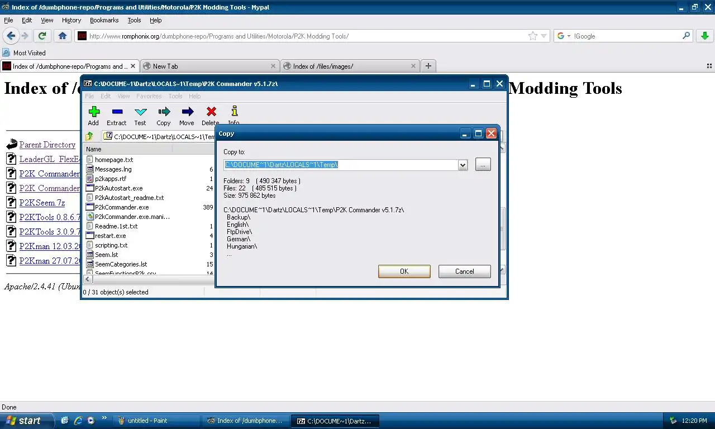Click the 7-Zip horizontal scrollbar left arrow
Screen dimensions: 715x429
coord(88,279)
